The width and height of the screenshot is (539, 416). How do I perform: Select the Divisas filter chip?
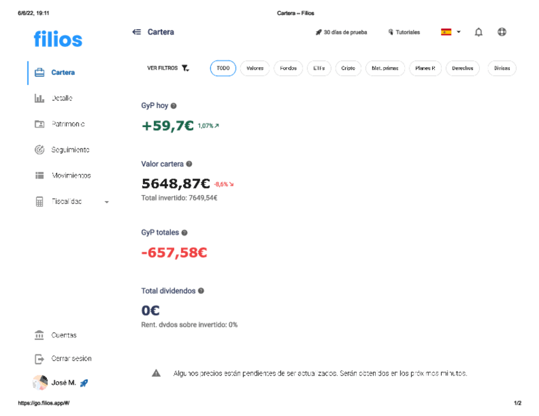[x=502, y=68]
